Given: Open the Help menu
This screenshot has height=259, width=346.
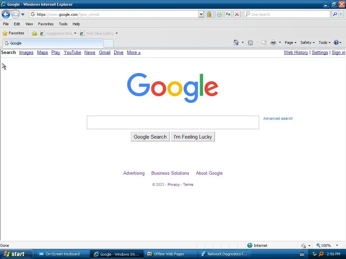Looking at the screenshot, I should 76,24.
